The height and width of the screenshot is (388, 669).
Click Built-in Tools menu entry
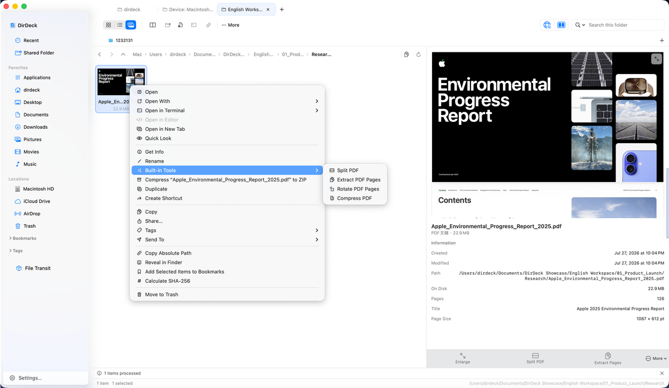(x=227, y=170)
